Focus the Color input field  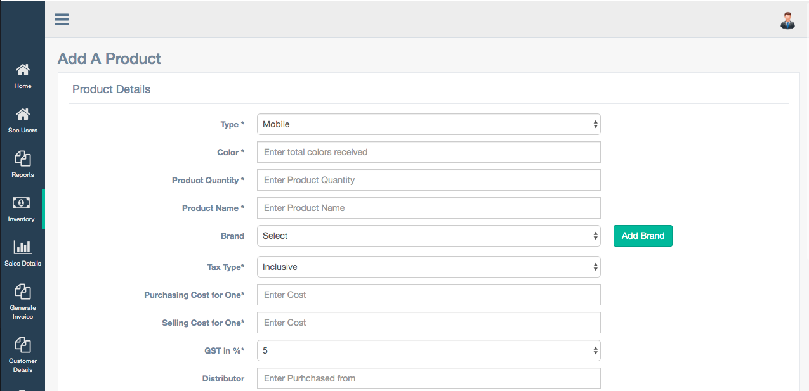[428, 152]
